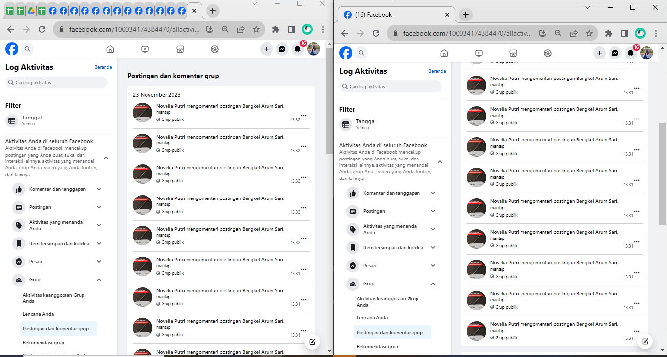Open Extensions puzzle icon in right Chrome window
The image size is (667, 357).
[x=608, y=33]
